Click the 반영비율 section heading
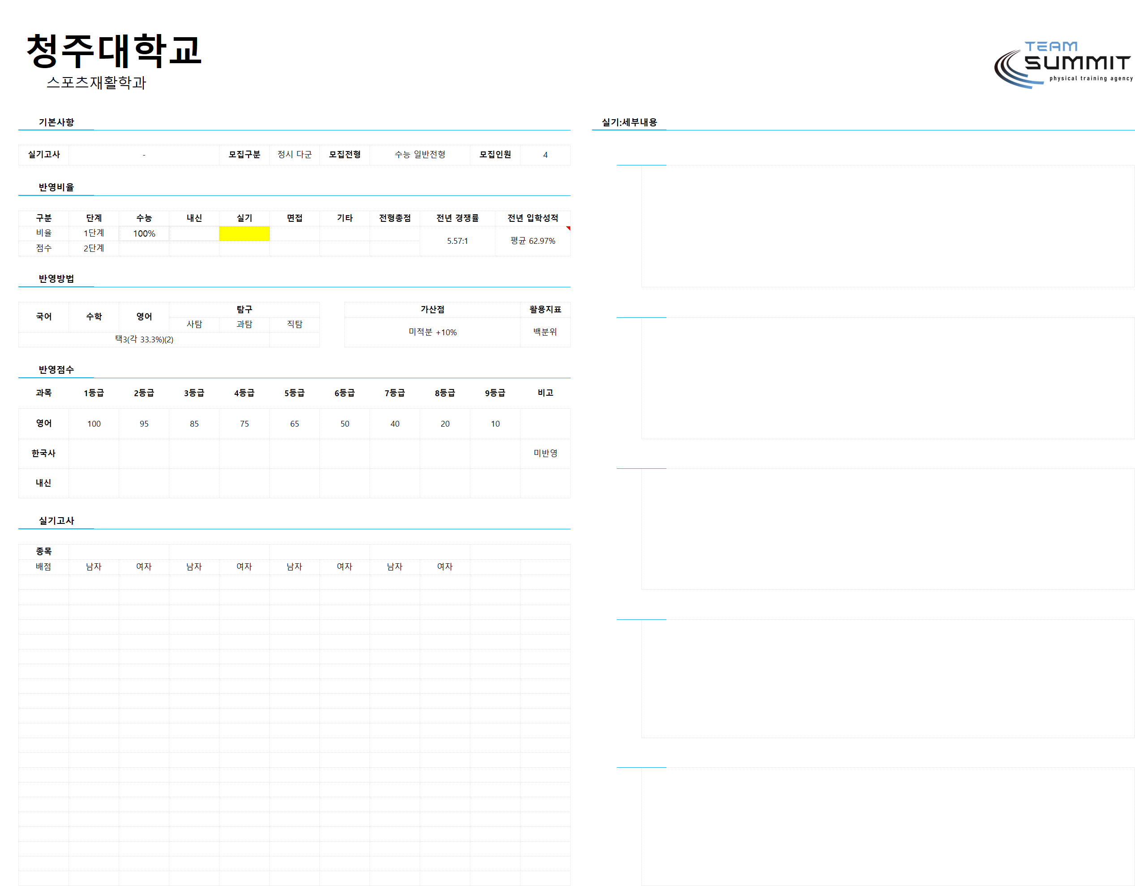The width and height of the screenshot is (1135, 886). click(56, 187)
